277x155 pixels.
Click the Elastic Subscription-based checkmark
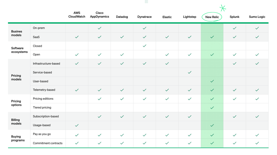(167, 117)
